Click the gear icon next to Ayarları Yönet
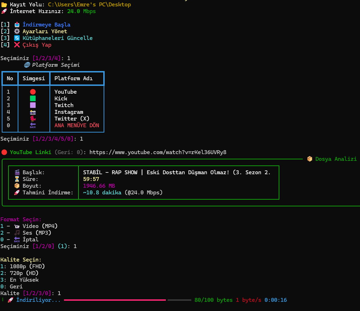Image resolution: width=360 pixels, height=311 pixels. [17, 31]
